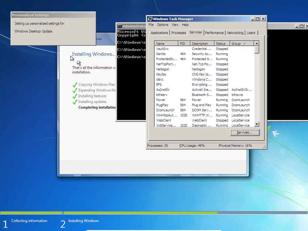
Task: Click the 'Installing updates' checkmark icon
Action: pyautogui.click(x=75, y=102)
